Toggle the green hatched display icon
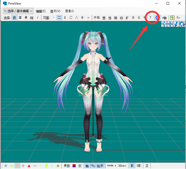This screenshot has height=169, width=186. (x=12, y=166)
